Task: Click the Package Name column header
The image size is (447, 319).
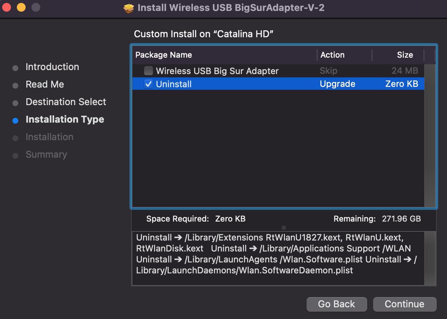Action: coord(164,55)
